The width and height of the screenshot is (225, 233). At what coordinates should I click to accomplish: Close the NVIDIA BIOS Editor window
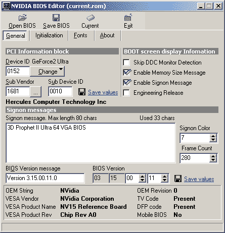tap(218, 6)
